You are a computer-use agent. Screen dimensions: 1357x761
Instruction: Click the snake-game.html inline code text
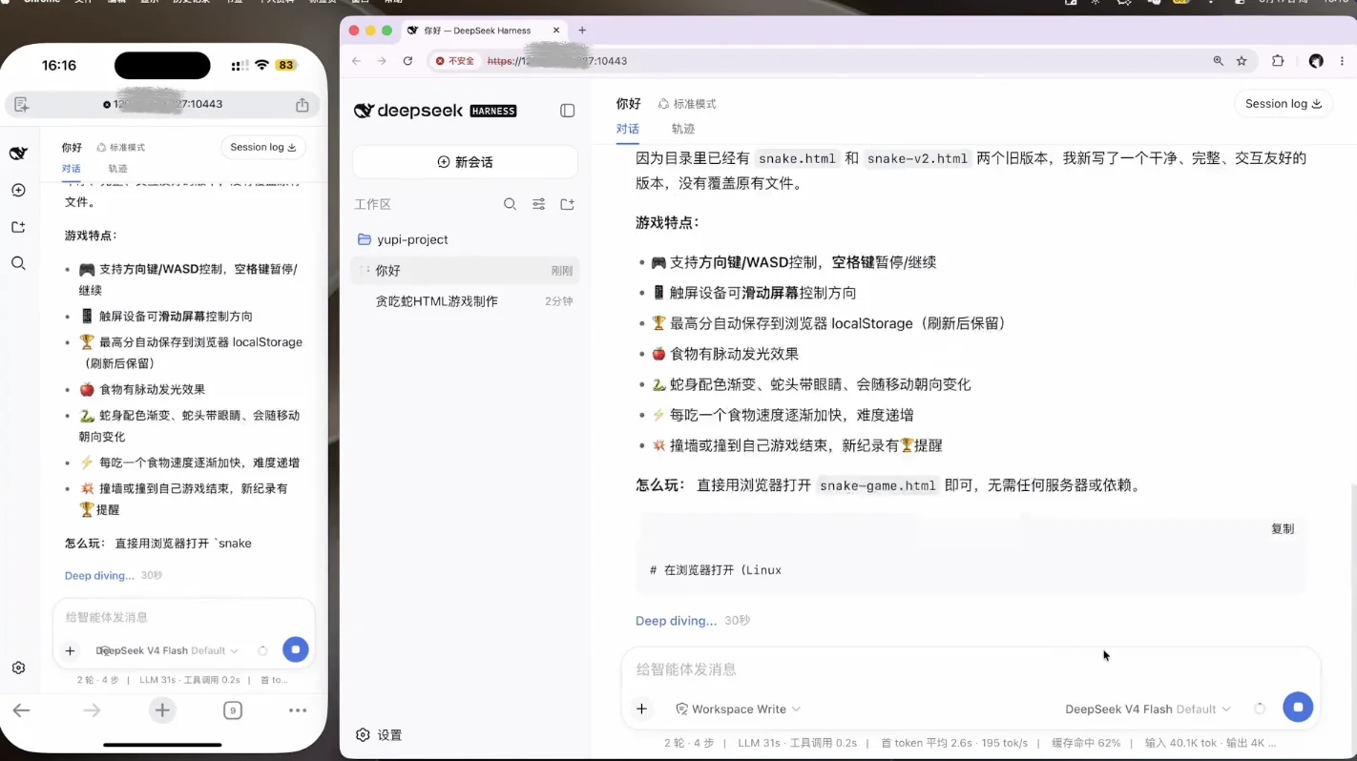[x=877, y=485]
